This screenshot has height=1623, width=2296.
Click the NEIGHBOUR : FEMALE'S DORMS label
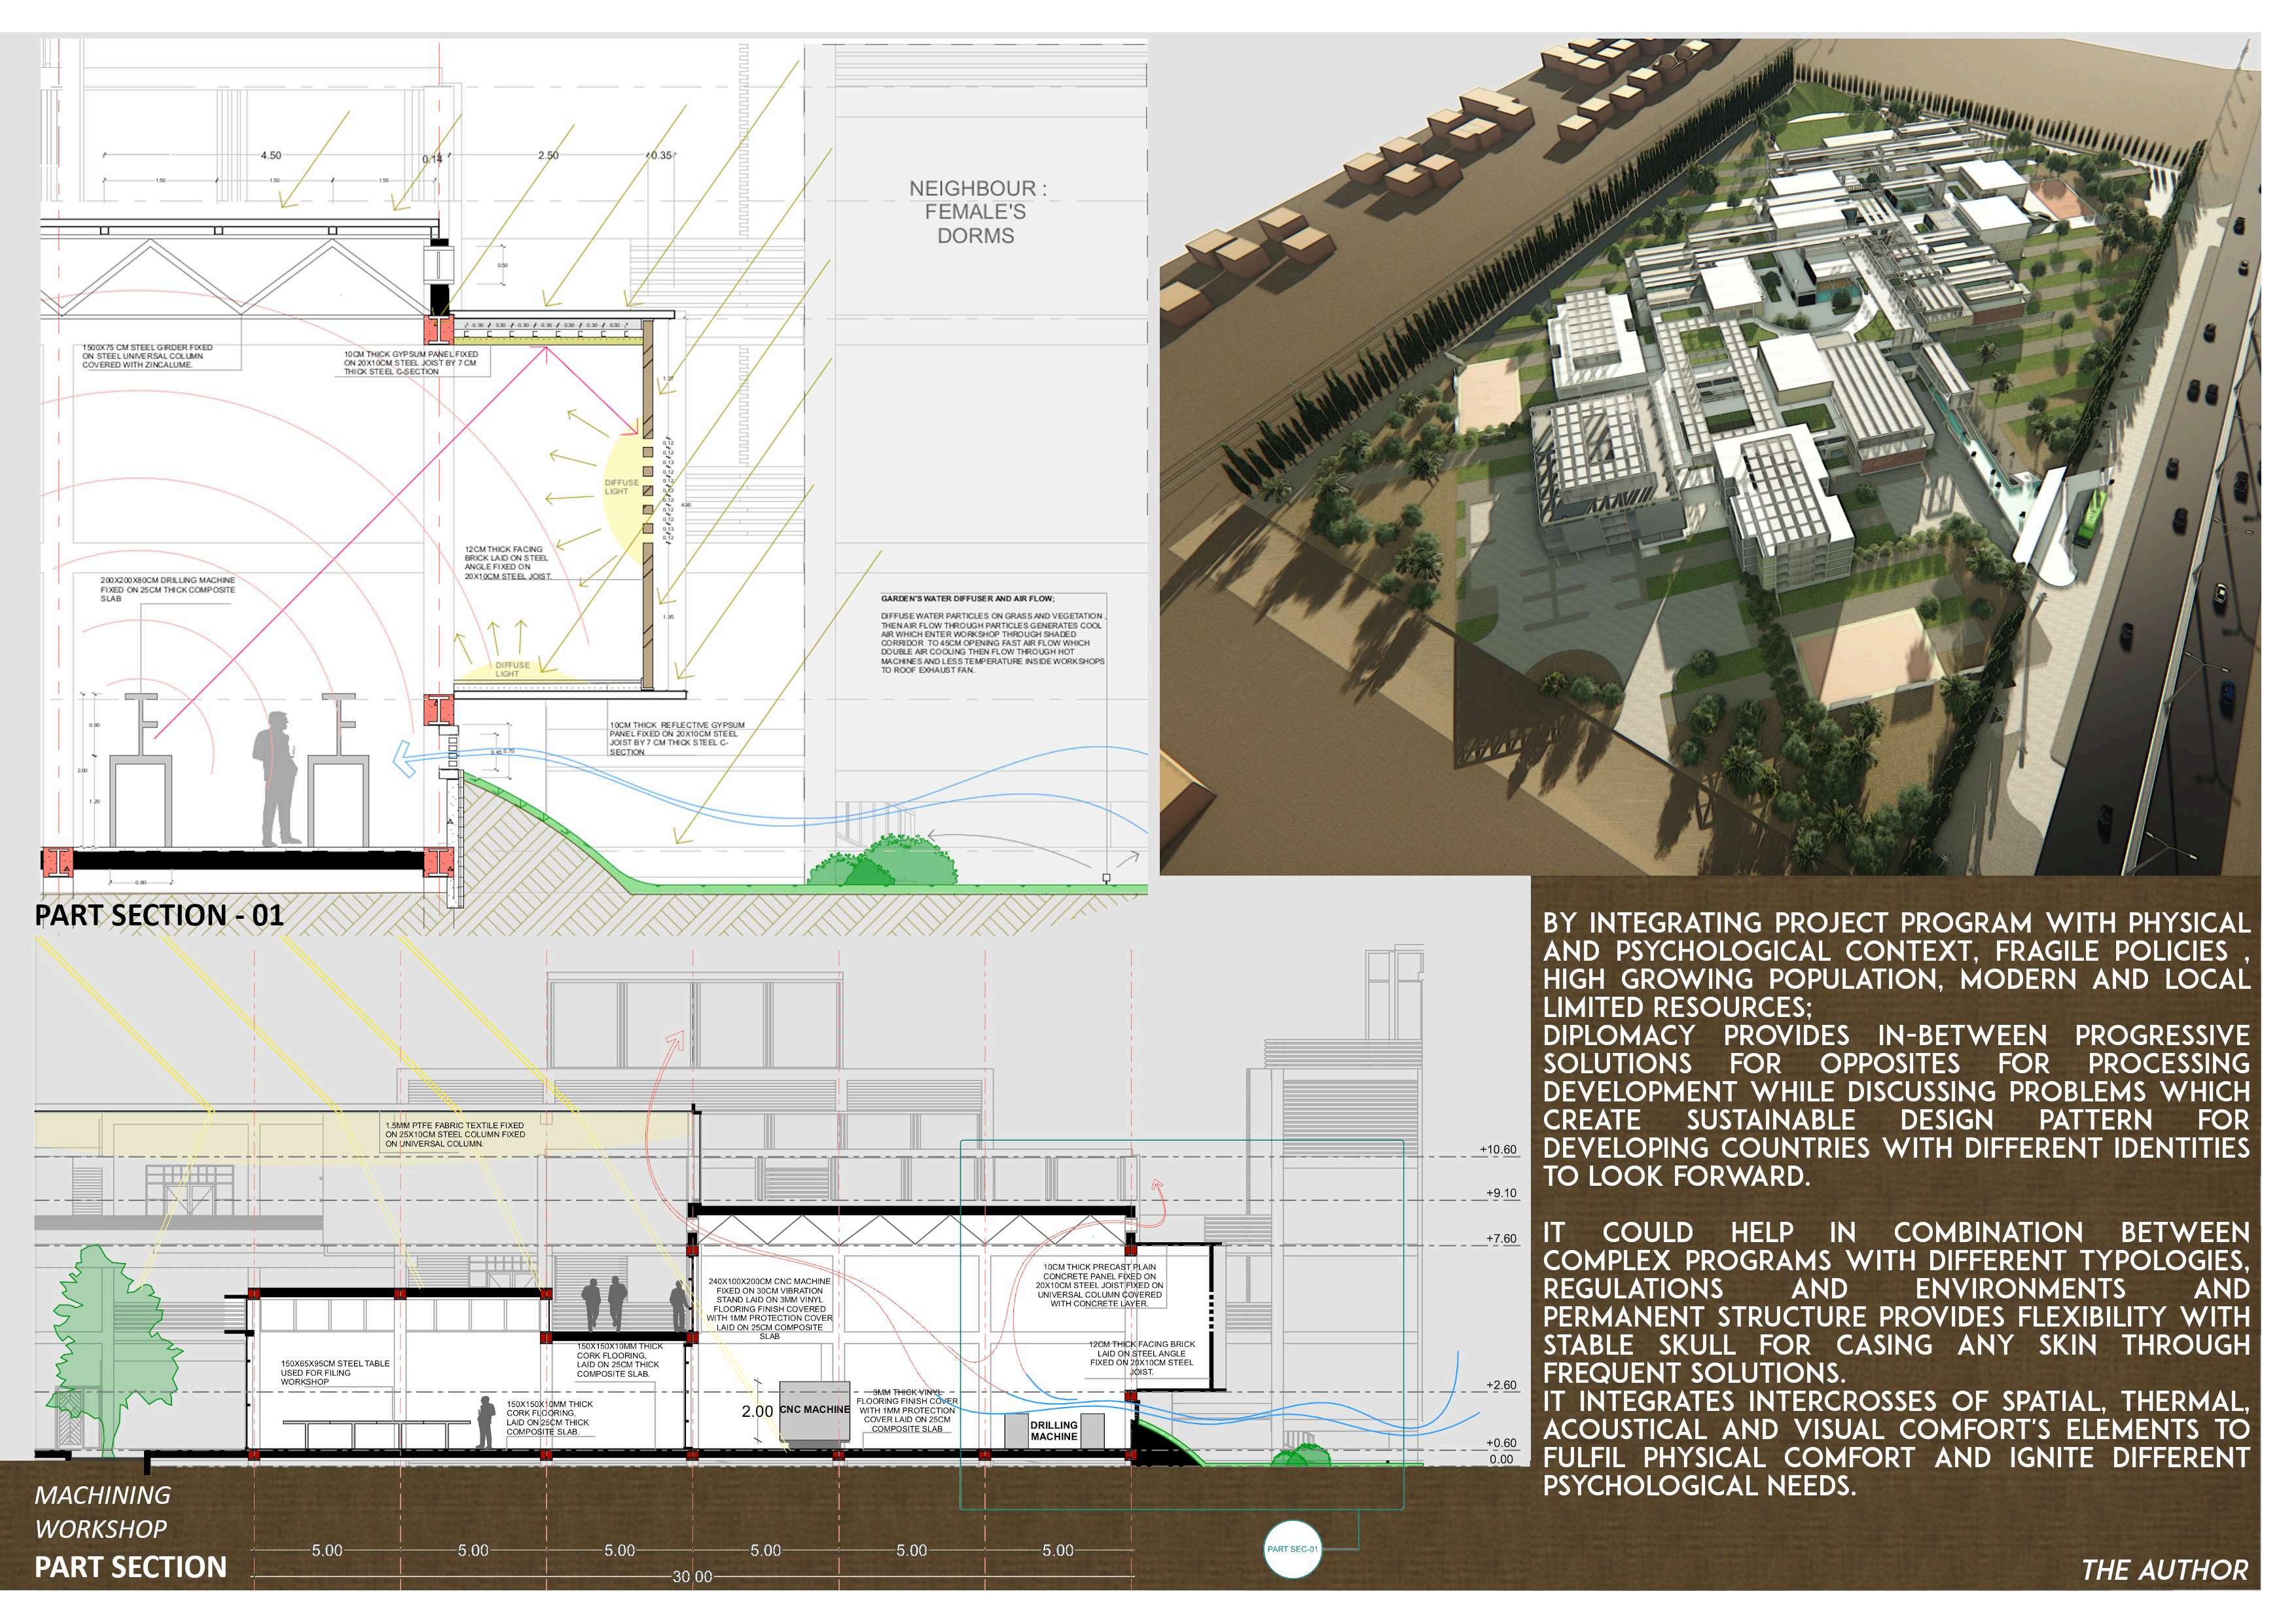[x=976, y=212]
